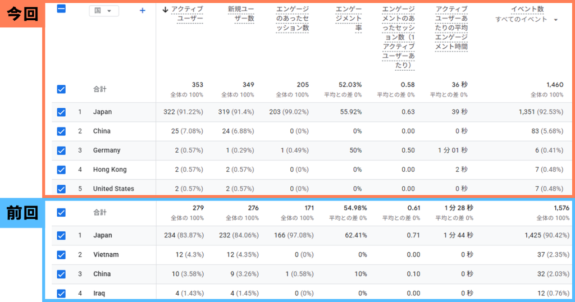The height and width of the screenshot is (302, 575).
Task: Uncheck the Japan row with 234 active users
Action: click(62, 236)
